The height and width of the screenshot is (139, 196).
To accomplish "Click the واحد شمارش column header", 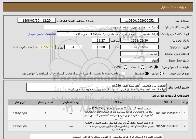I will 71,103.
